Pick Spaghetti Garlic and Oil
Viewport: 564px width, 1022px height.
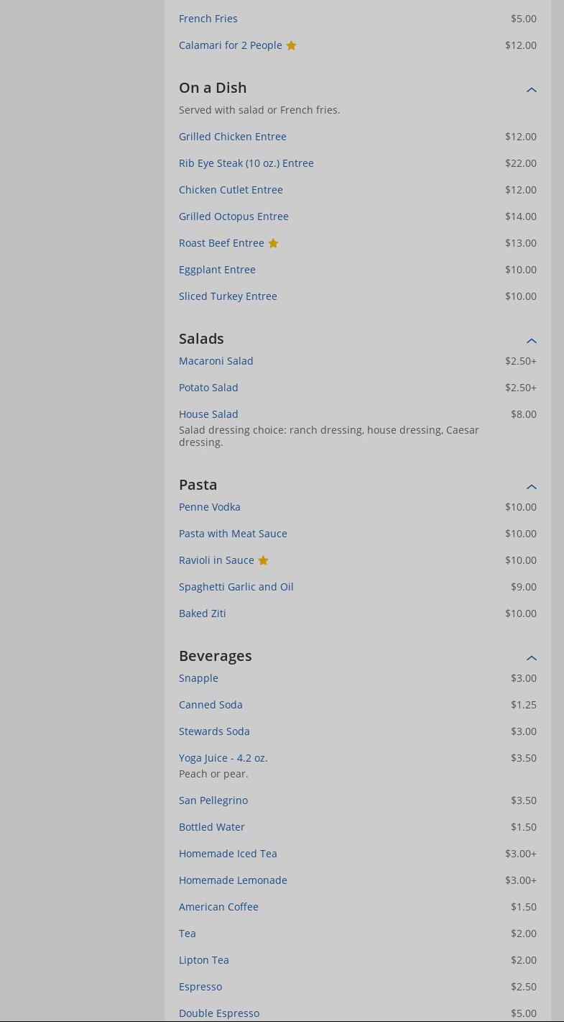point(236,587)
